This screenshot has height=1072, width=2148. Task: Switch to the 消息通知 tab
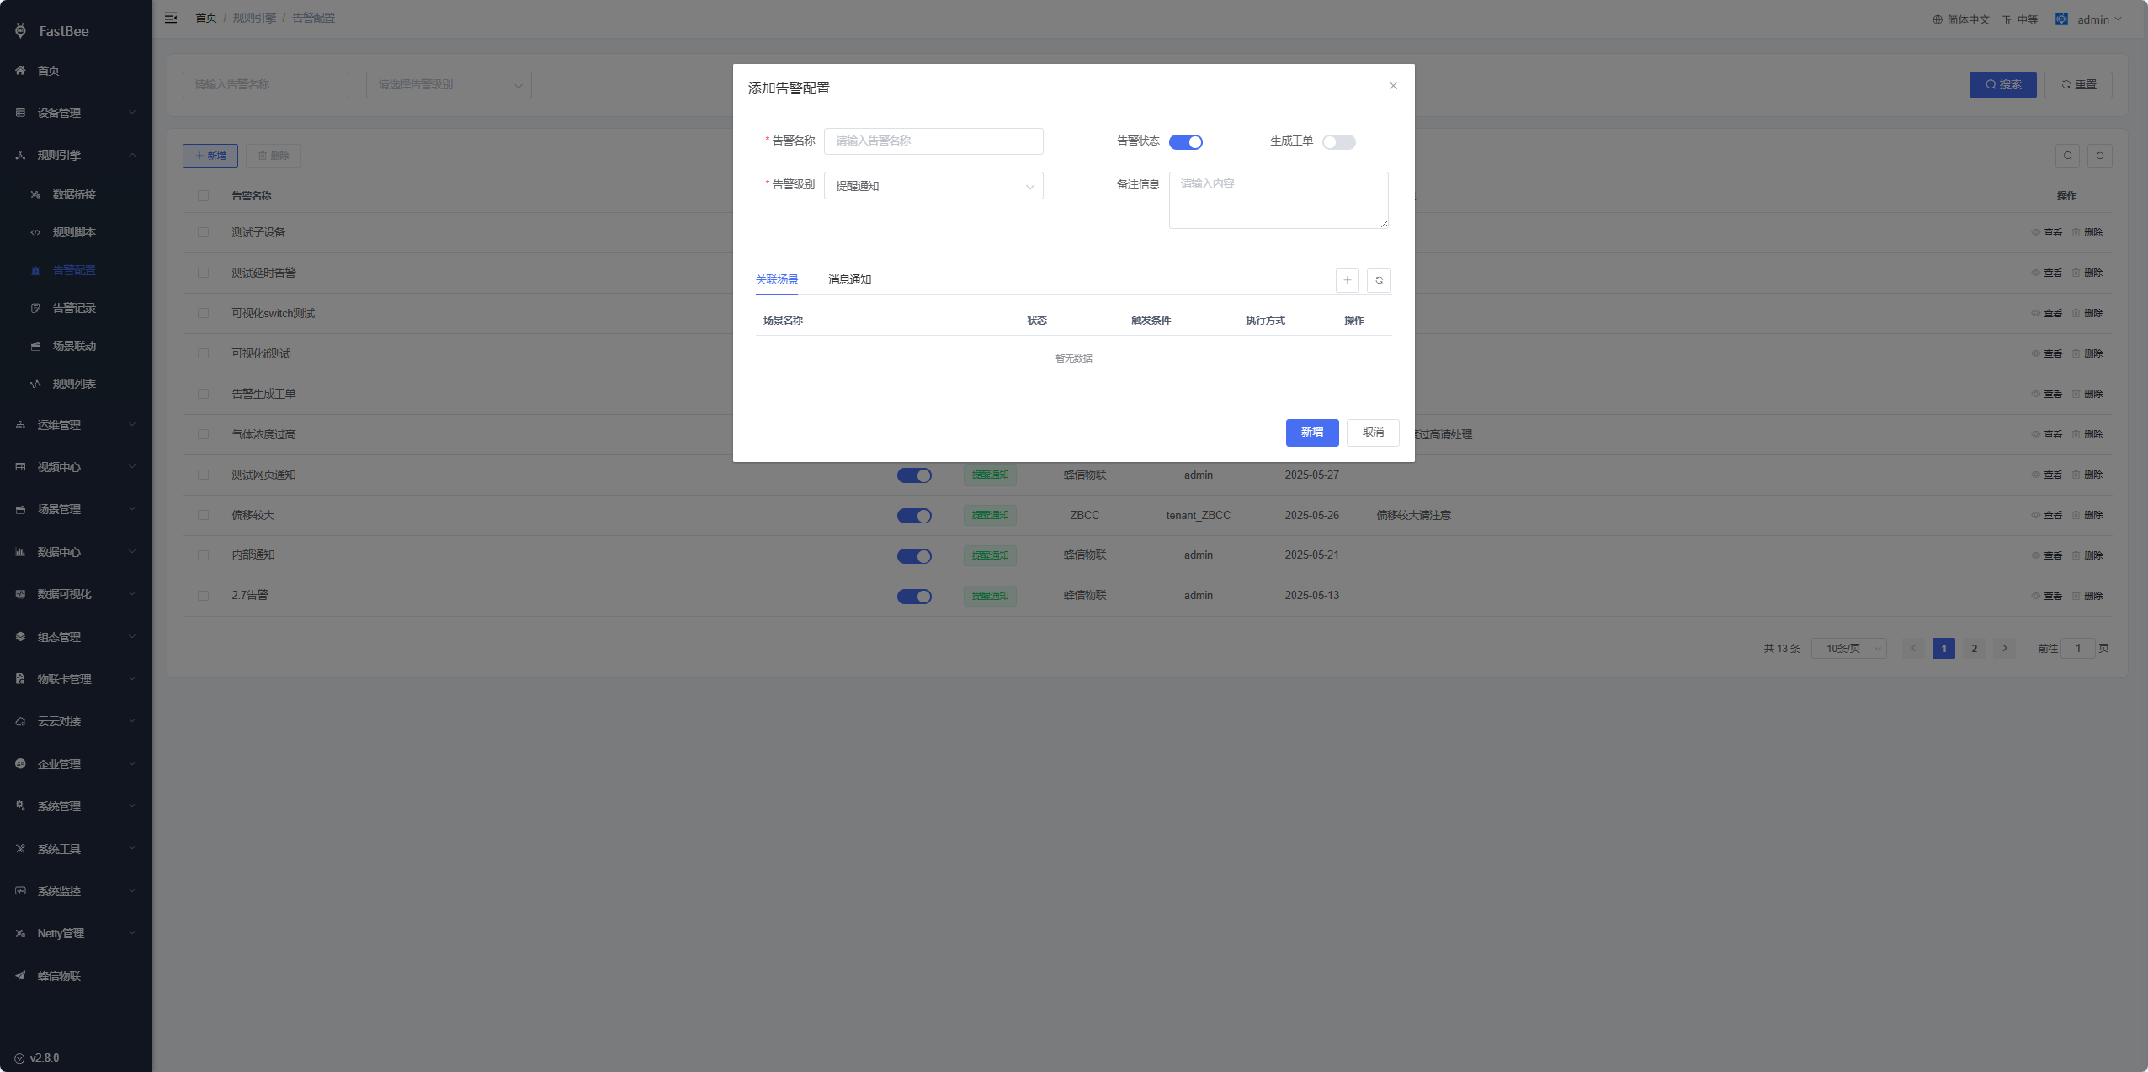tap(849, 279)
